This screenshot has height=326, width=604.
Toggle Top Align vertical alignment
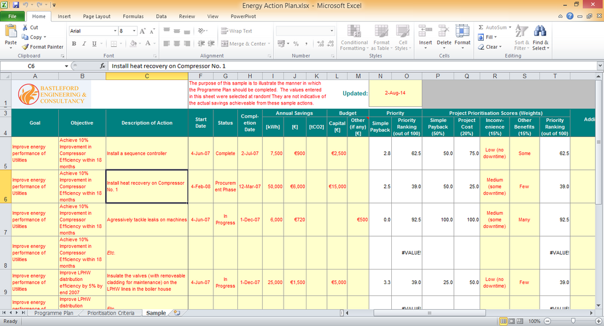click(x=166, y=31)
